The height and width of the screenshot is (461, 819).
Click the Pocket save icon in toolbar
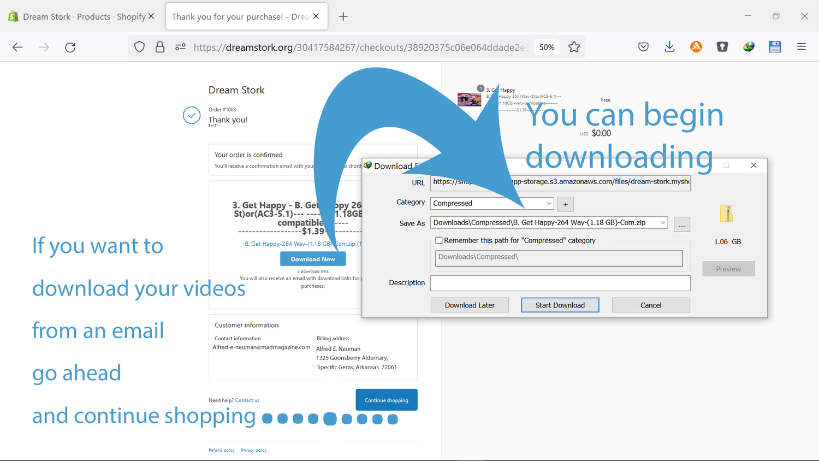[x=643, y=47]
